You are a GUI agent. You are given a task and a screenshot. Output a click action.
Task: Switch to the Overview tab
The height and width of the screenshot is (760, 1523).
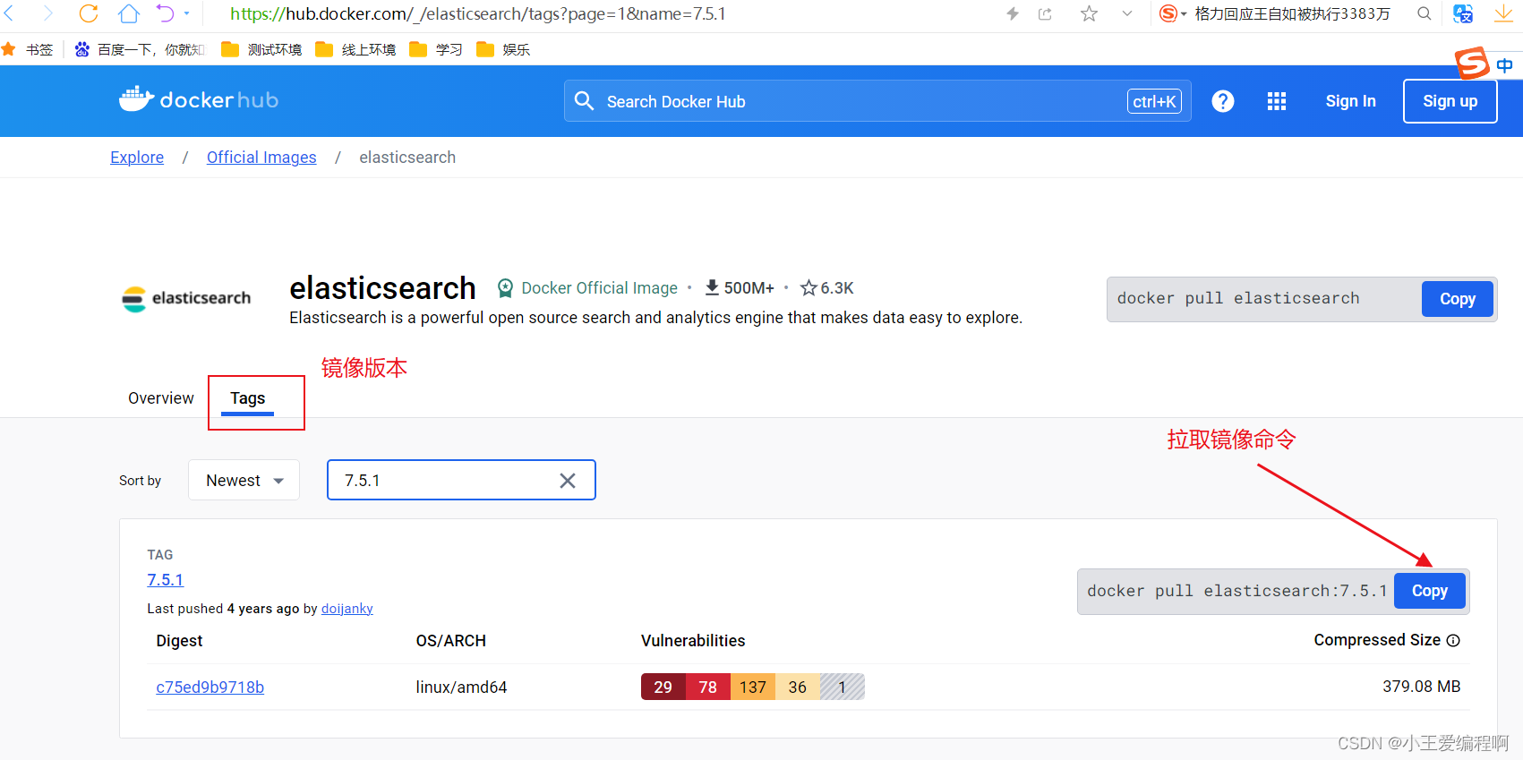tap(161, 398)
